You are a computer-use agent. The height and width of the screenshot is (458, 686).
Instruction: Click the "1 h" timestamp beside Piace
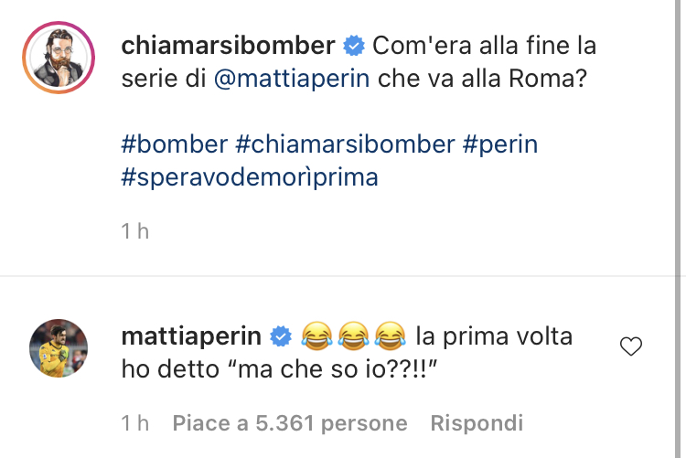(134, 423)
